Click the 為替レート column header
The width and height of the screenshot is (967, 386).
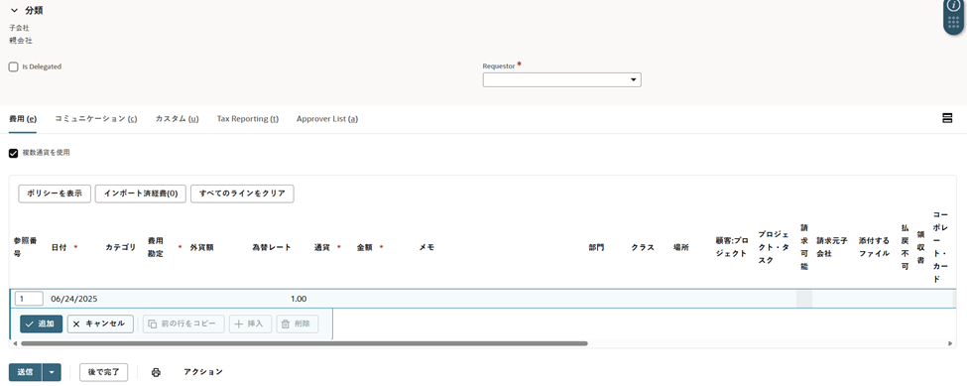(x=272, y=247)
